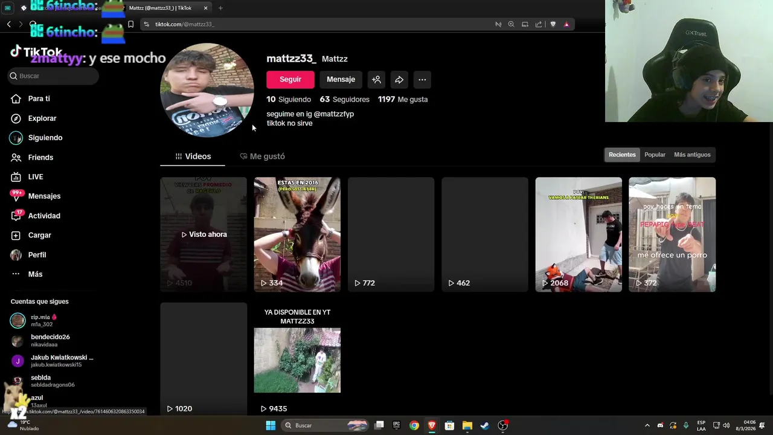Open the donkey video with 334 views

coord(297,234)
